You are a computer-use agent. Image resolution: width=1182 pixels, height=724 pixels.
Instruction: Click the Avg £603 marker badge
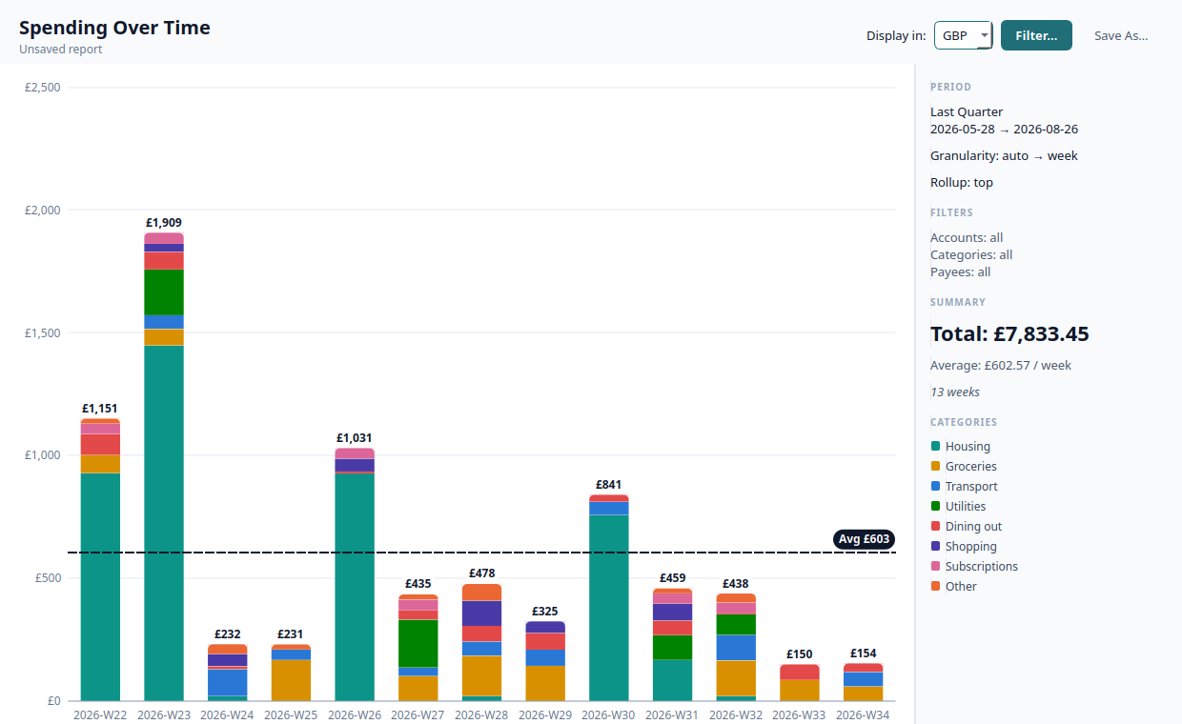point(864,539)
